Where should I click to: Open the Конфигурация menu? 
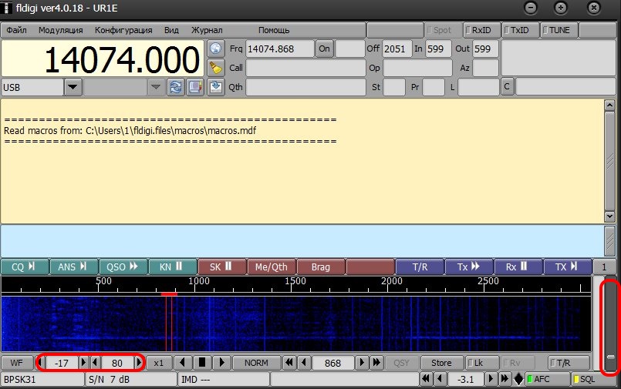coord(123,30)
